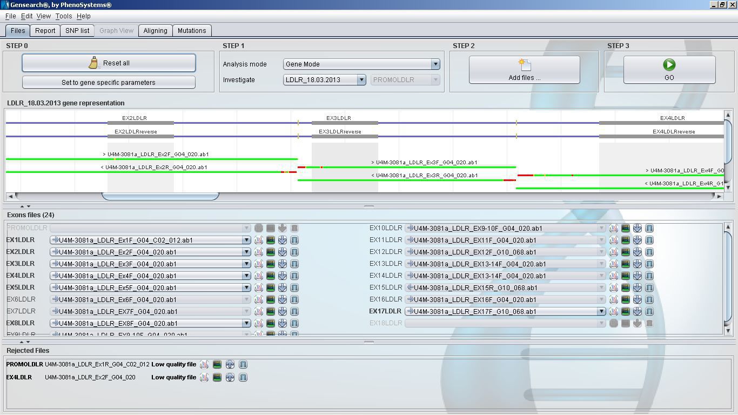738x415 pixels.
Task: Open the Investigate LDLR_18.03.2013 dropdown
Action: point(361,79)
